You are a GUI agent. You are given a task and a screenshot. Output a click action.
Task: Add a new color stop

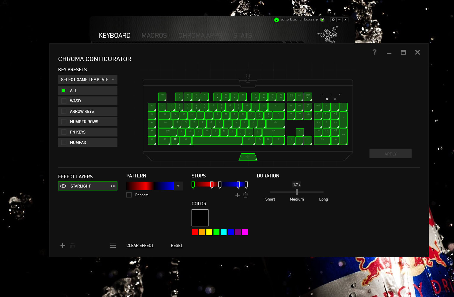tap(238, 195)
